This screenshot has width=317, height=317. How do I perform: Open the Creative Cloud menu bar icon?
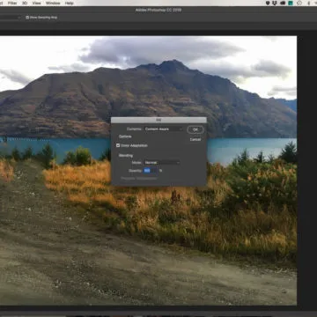coord(283,3)
